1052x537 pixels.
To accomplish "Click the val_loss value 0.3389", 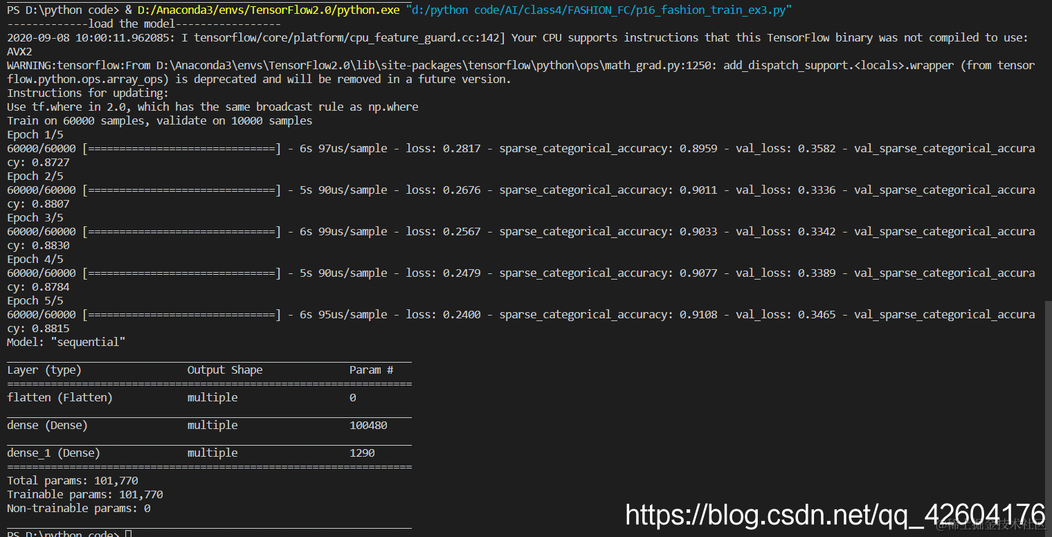I will click(817, 273).
